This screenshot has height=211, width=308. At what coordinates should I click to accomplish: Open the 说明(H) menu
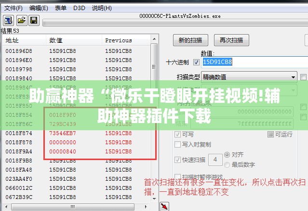[x=102, y=8]
